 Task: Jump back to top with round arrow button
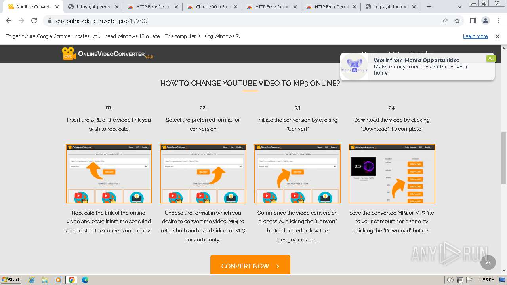(488, 262)
